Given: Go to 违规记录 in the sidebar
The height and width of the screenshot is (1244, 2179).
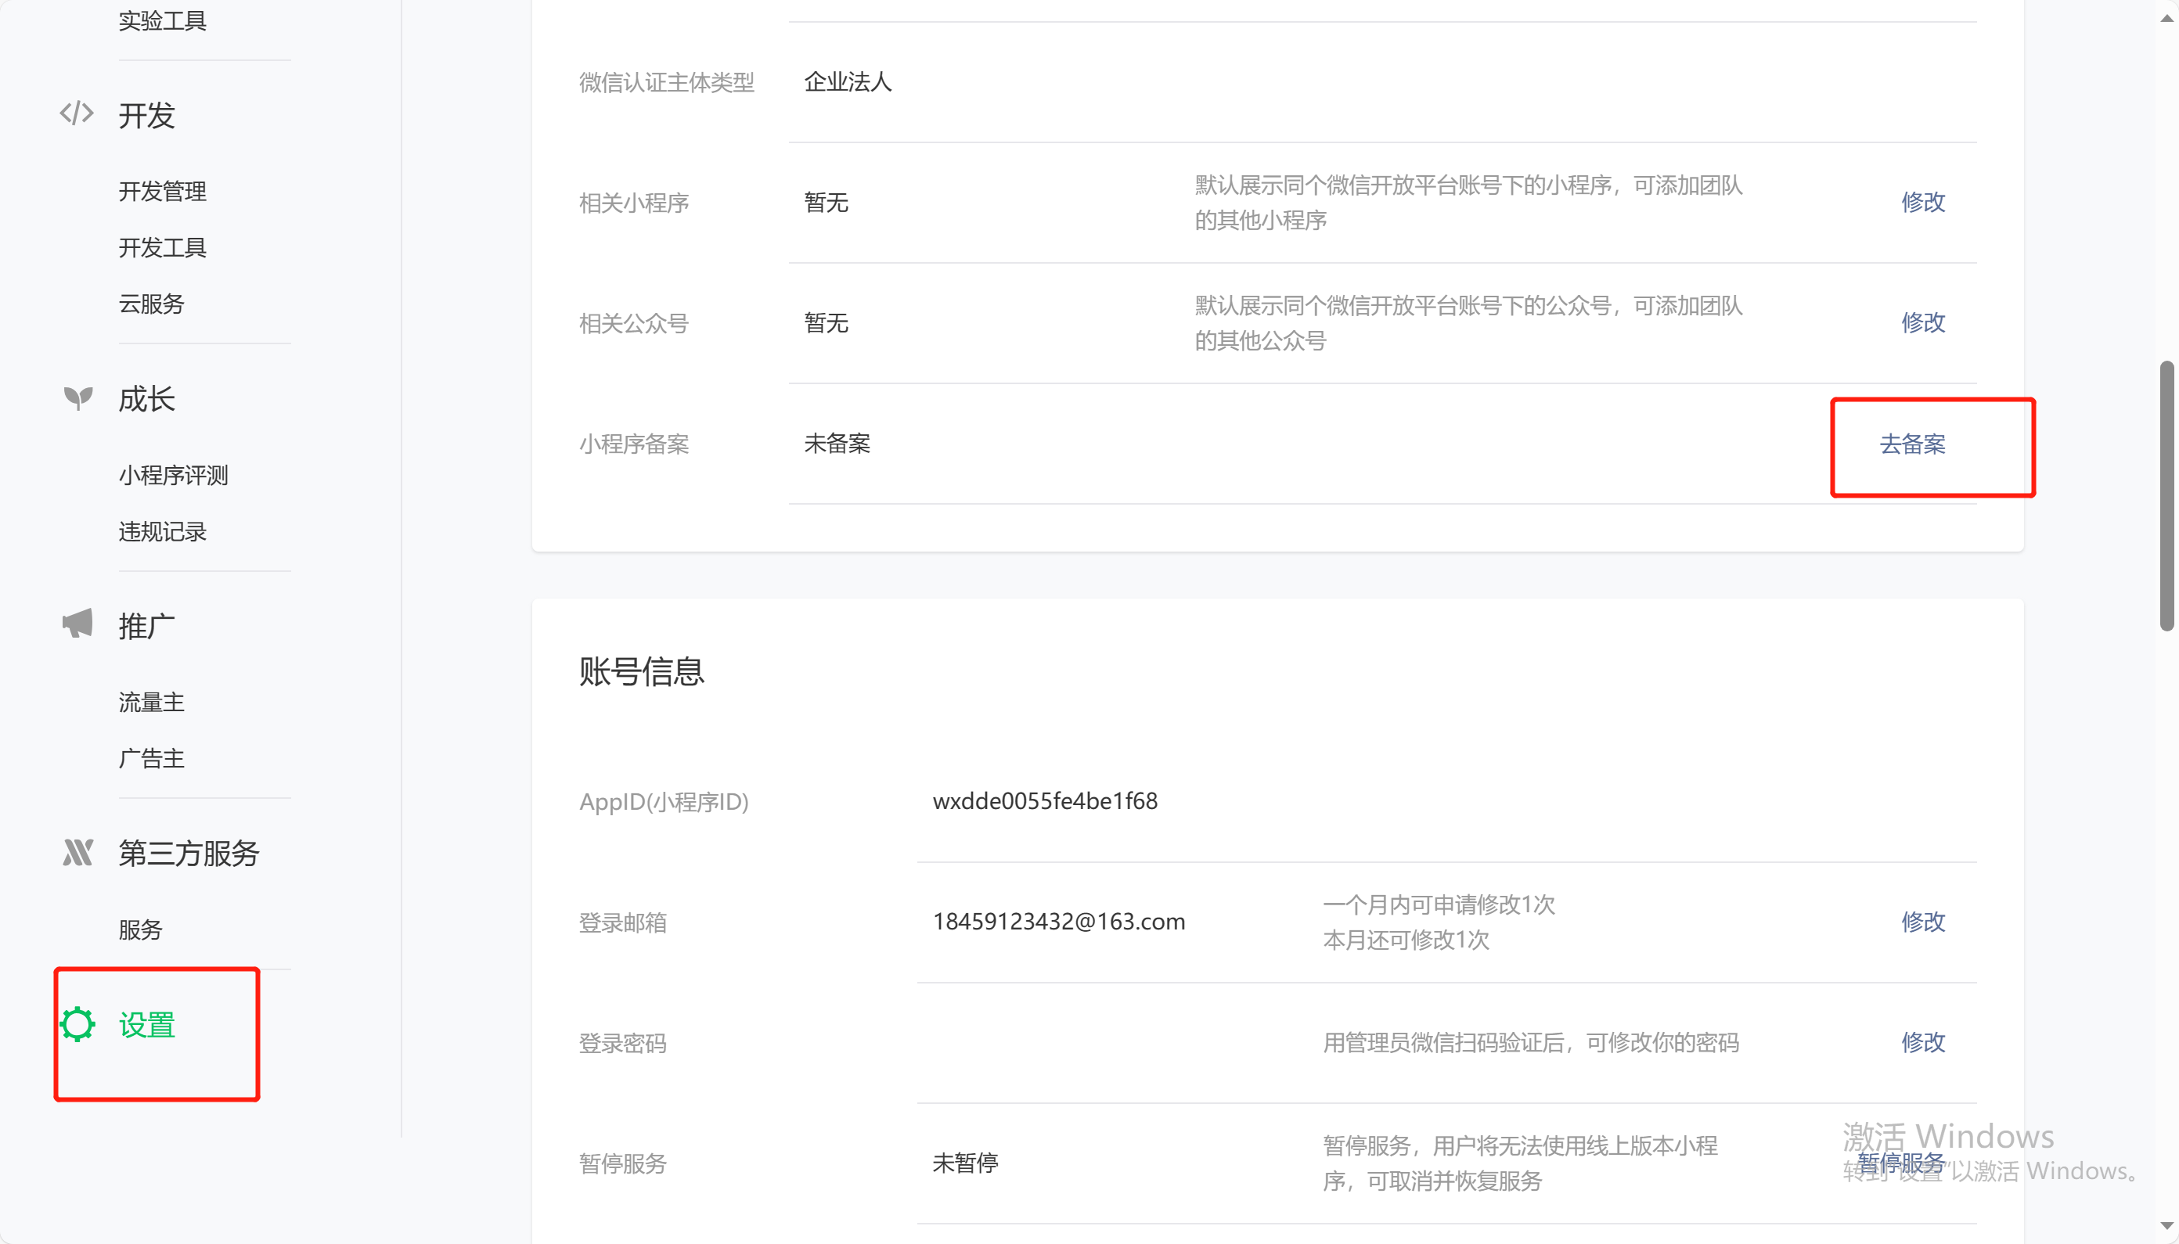Looking at the screenshot, I should (162, 531).
